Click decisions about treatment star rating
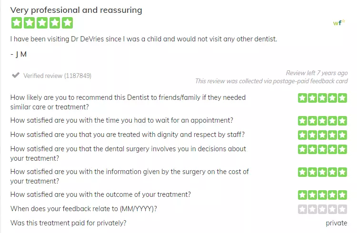357x233 pixels. pos(322,149)
